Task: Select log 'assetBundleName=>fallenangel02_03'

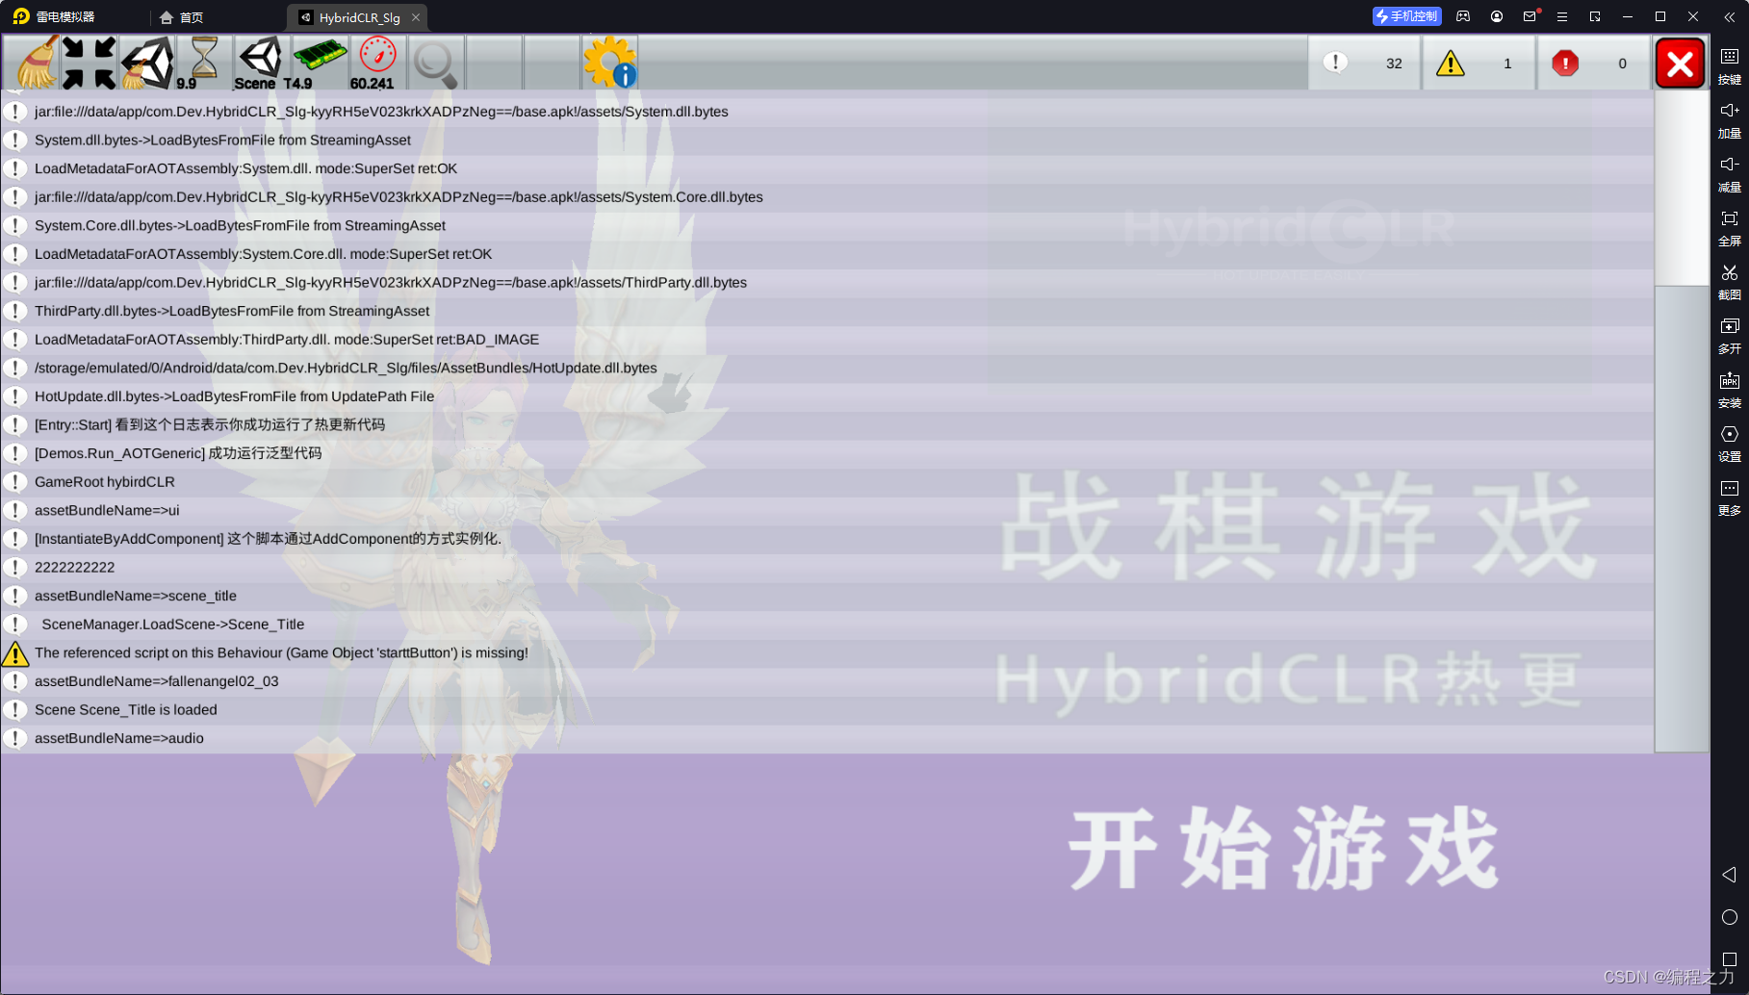Action: pyautogui.click(x=827, y=681)
